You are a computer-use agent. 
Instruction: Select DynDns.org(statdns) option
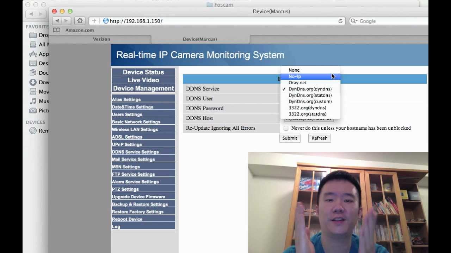(310, 95)
